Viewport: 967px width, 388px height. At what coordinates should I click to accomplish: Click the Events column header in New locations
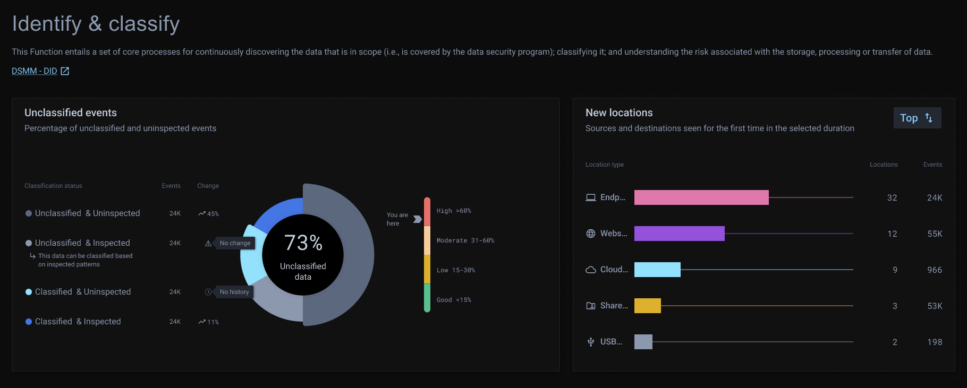932,165
